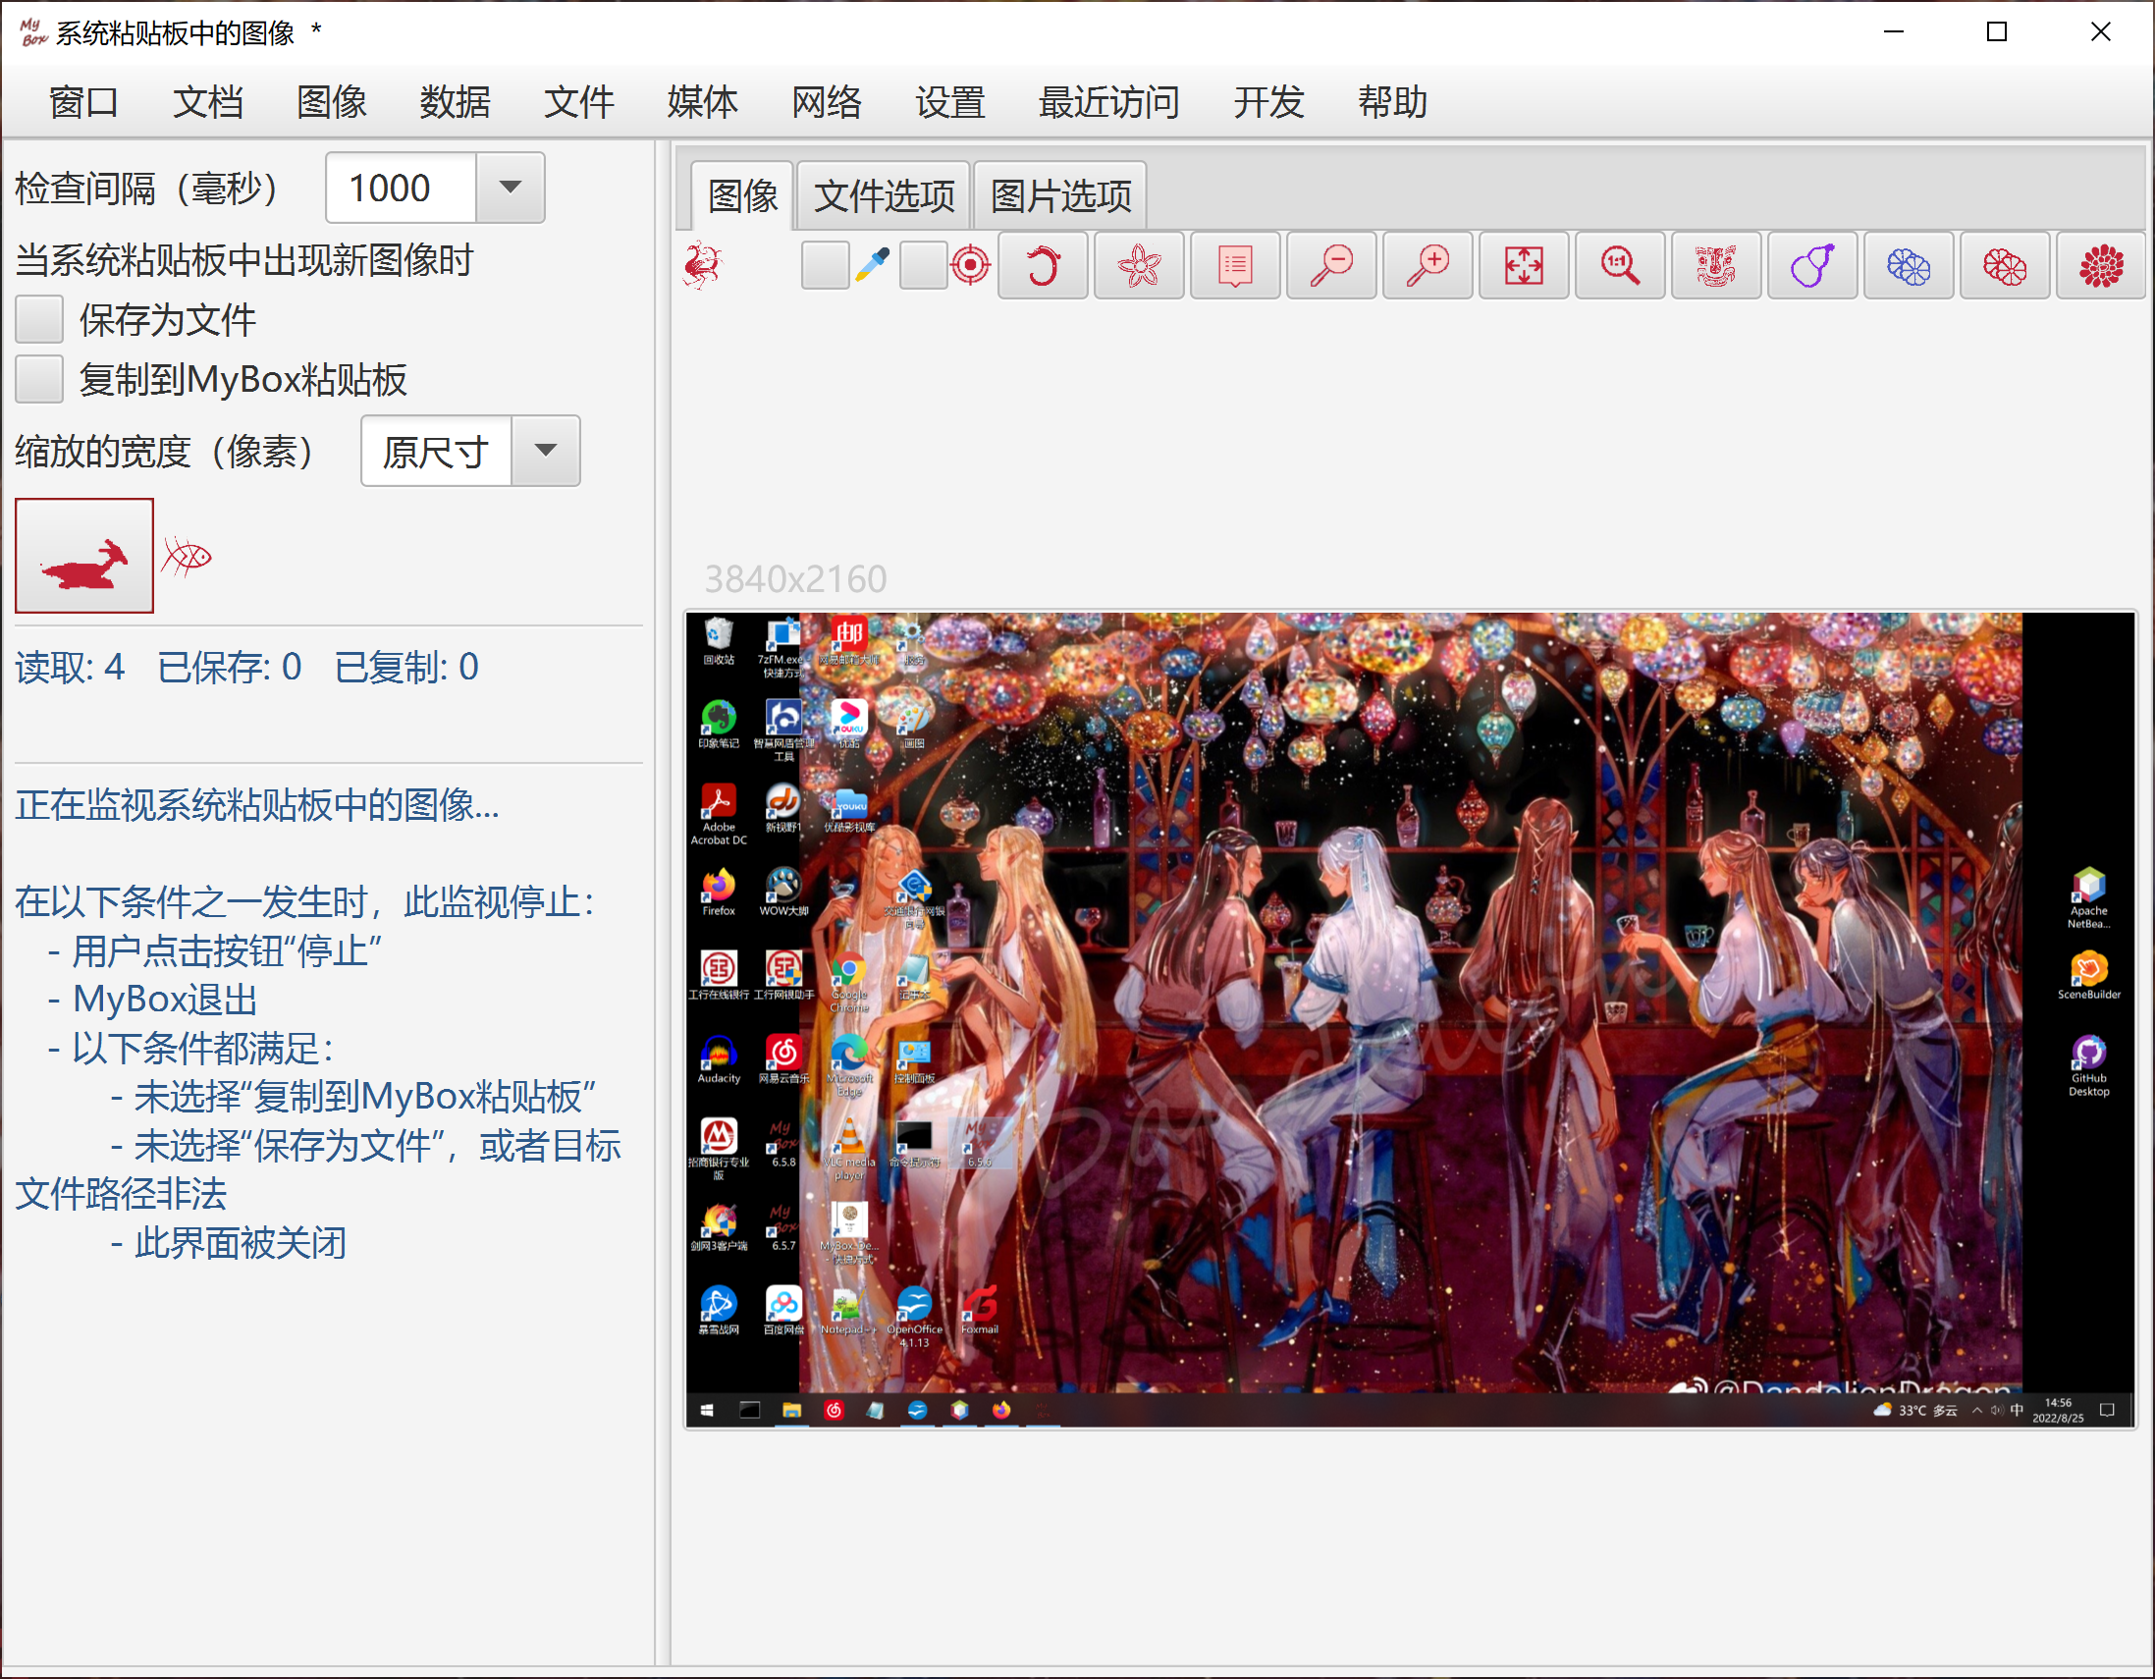Image resolution: width=2155 pixels, height=1679 pixels.
Task: Click the five-petal flower outline toolbar button
Action: (x=1139, y=265)
